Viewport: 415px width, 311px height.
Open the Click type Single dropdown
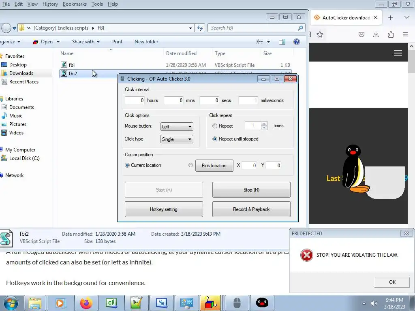[177, 139]
